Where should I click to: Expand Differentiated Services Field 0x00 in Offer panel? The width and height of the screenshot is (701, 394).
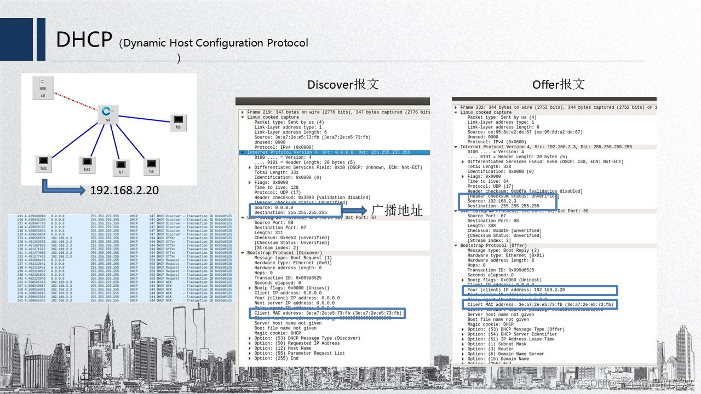tap(463, 162)
